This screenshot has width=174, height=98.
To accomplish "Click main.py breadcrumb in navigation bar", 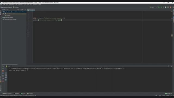I will (x=16, y=7).
